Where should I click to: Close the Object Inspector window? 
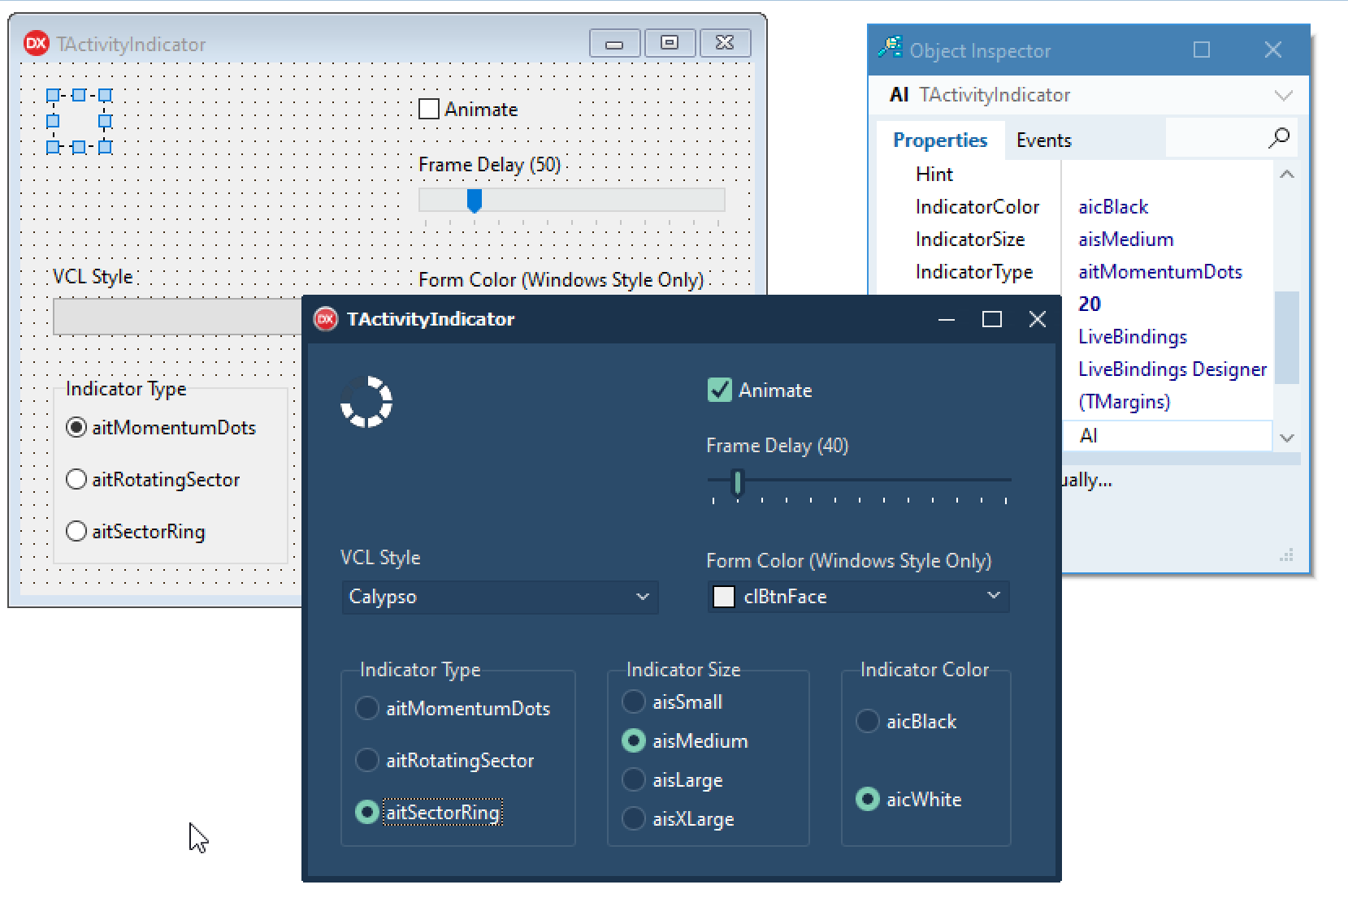pos(1273,50)
